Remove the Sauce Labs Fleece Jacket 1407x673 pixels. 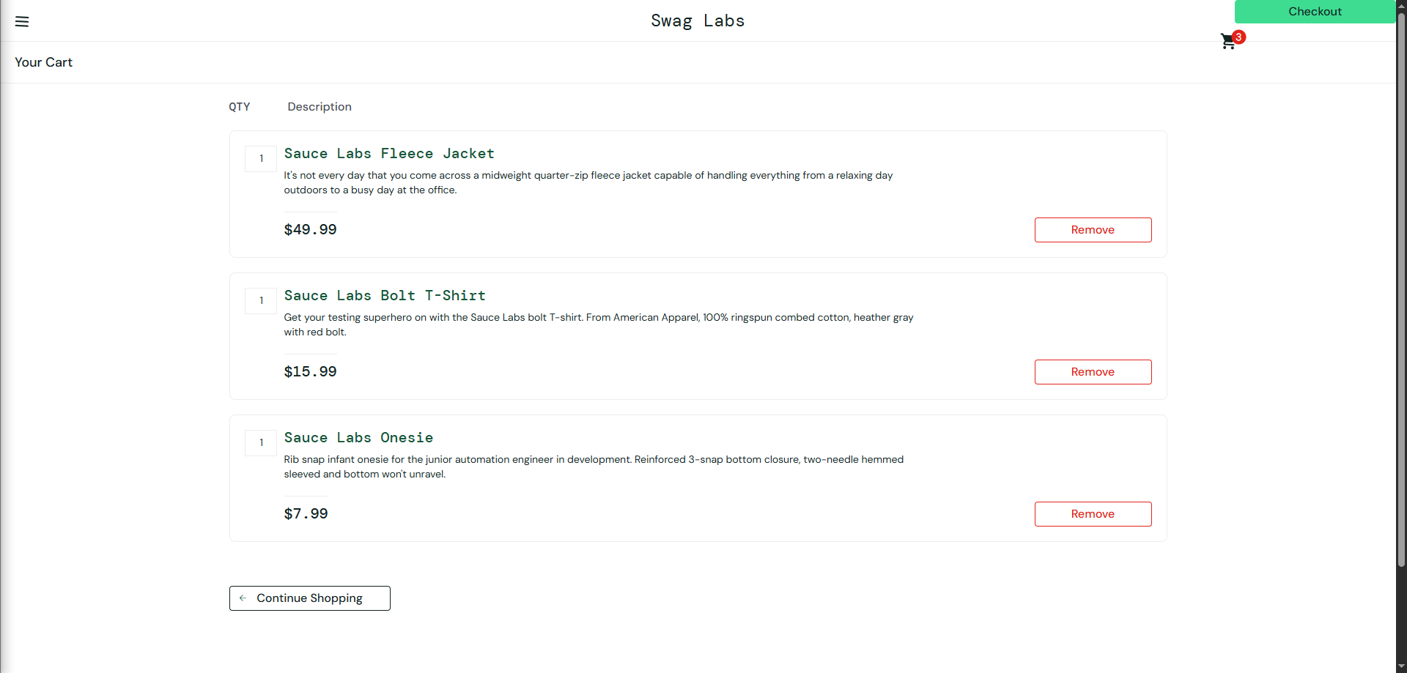(1093, 230)
